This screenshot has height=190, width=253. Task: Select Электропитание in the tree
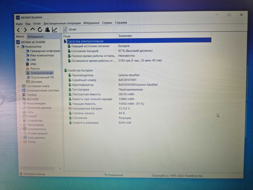coord(41,73)
